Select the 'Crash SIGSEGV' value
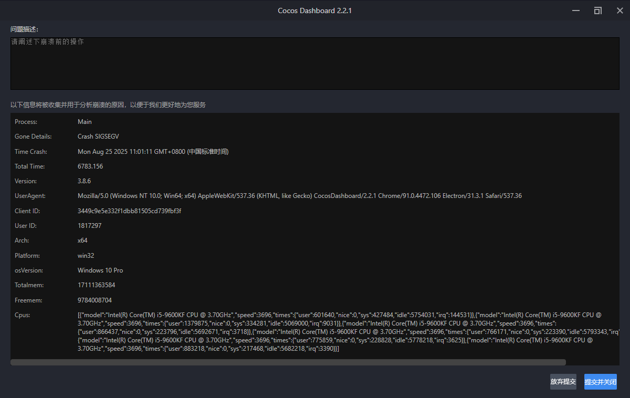630x398 pixels. click(x=98, y=137)
